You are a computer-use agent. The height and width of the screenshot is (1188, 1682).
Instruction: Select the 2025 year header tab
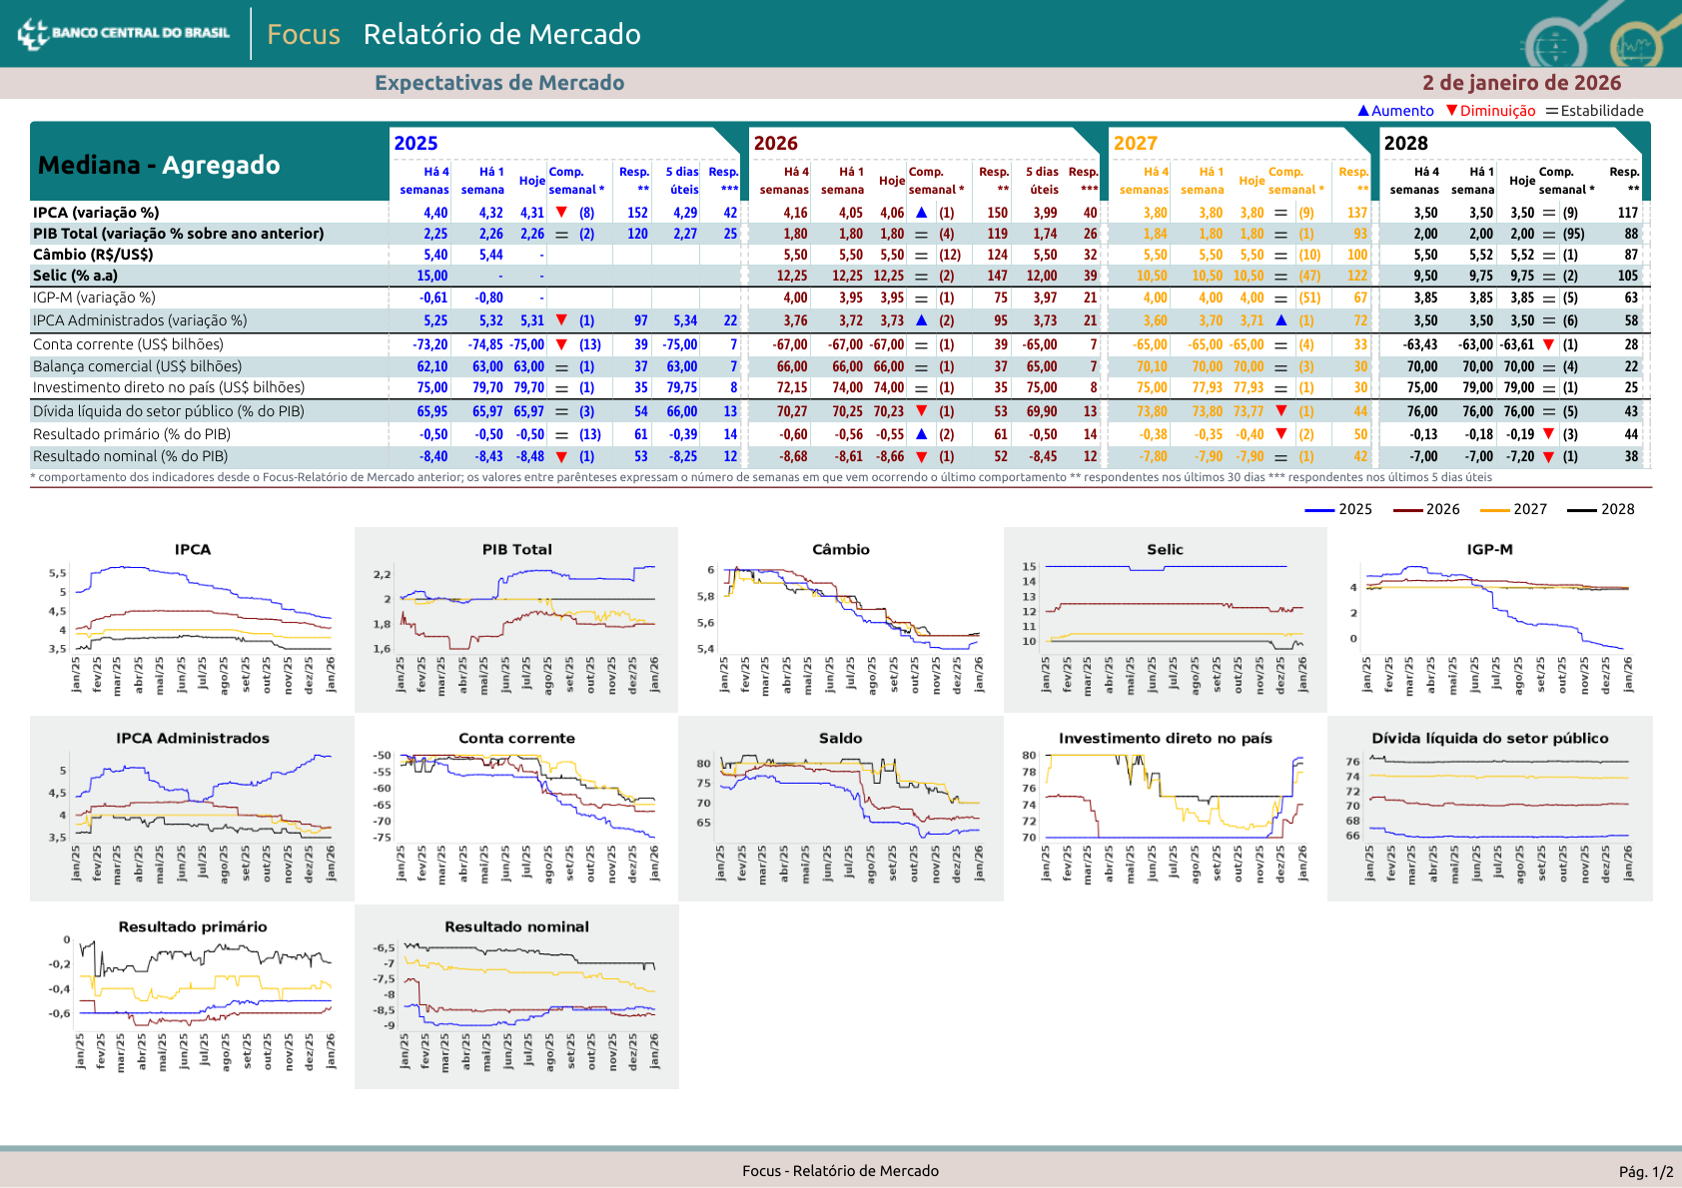tap(416, 143)
